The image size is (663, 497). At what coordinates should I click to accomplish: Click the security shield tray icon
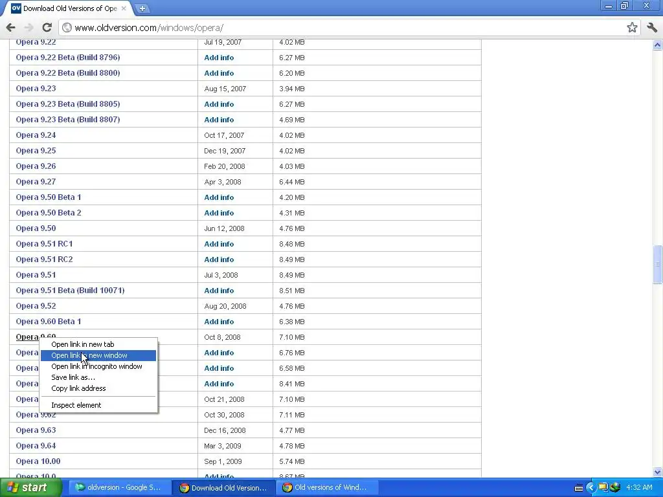tap(615, 488)
